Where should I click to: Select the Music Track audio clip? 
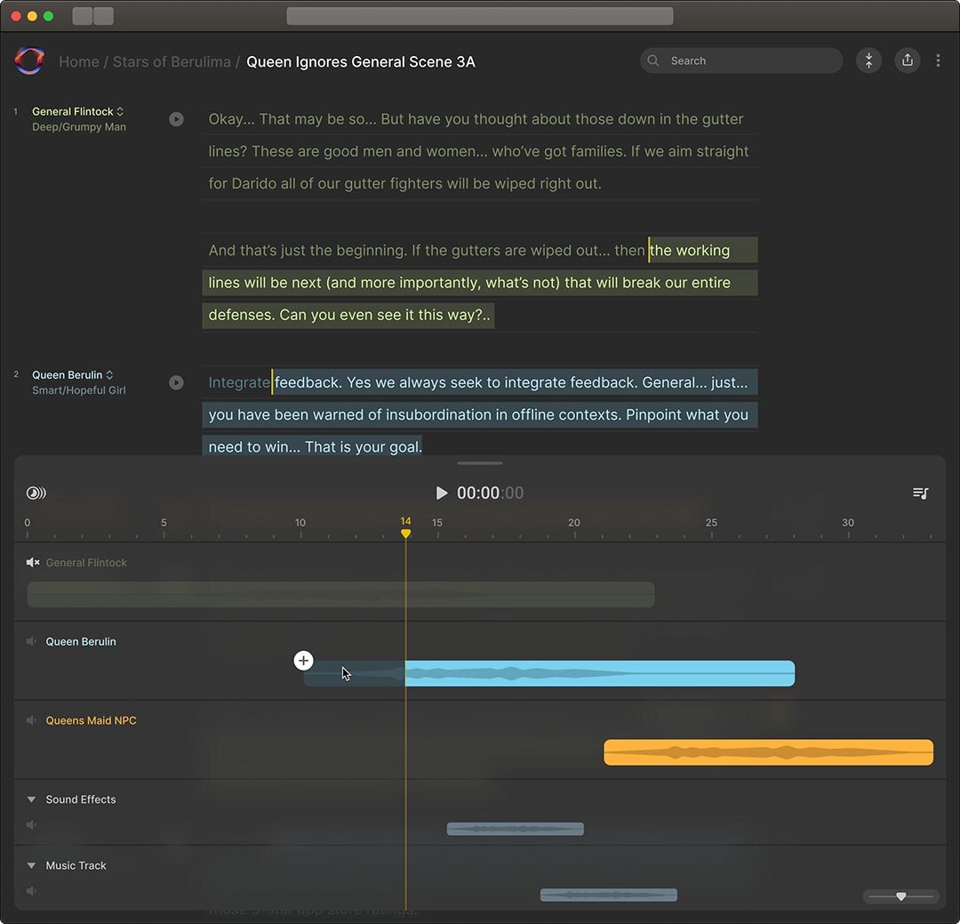[609, 896]
